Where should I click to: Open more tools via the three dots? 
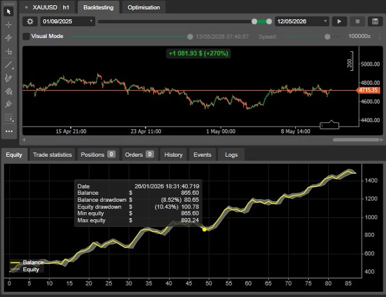click(x=9, y=131)
